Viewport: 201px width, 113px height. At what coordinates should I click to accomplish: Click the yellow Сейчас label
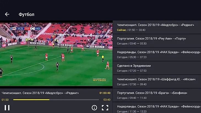pos(121,30)
